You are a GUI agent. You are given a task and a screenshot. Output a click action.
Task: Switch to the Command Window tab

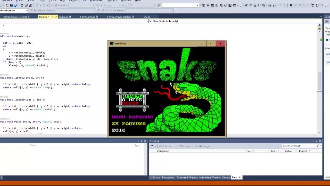point(187,177)
